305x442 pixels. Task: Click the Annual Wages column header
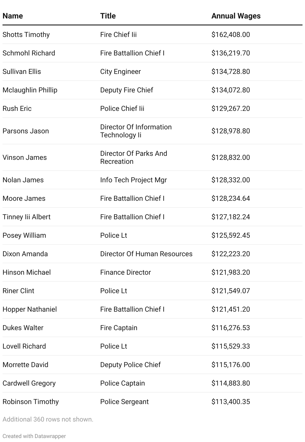point(236,16)
